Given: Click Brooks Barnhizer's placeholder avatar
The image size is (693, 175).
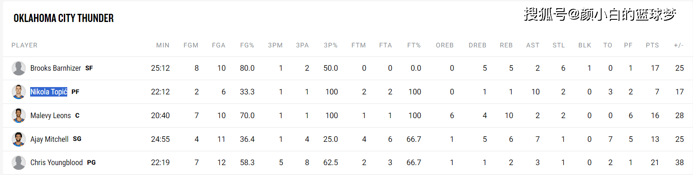Looking at the screenshot, I should click(19, 68).
